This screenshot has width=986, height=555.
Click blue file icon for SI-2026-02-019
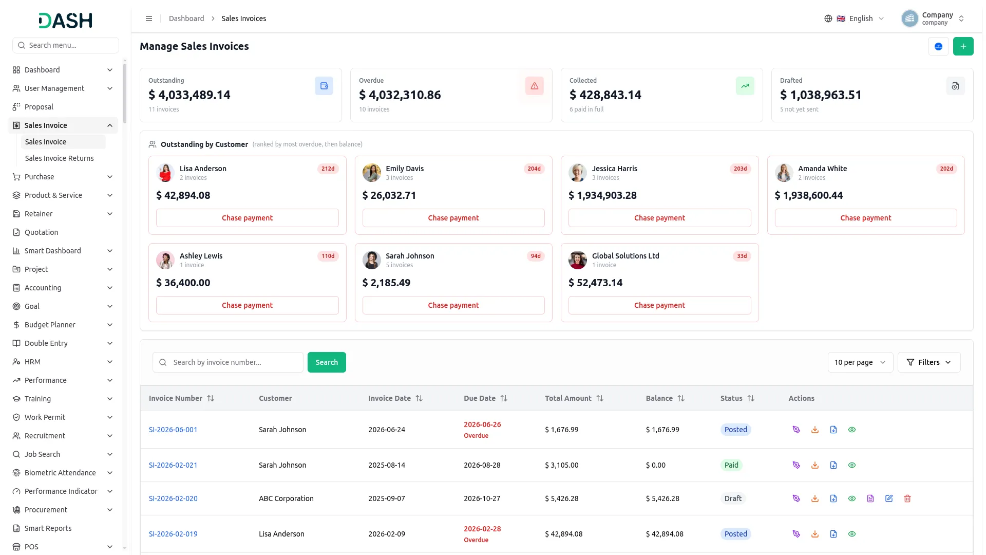[833, 534]
